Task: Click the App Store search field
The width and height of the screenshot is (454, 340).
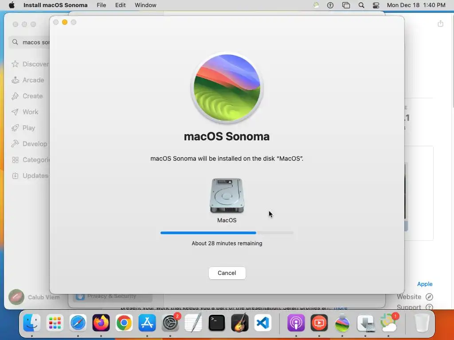Action: 30,42
